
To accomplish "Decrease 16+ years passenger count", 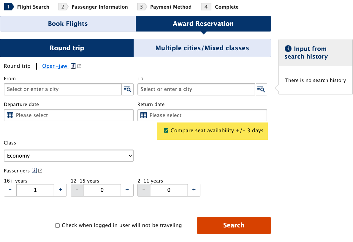I will (x=10, y=190).
